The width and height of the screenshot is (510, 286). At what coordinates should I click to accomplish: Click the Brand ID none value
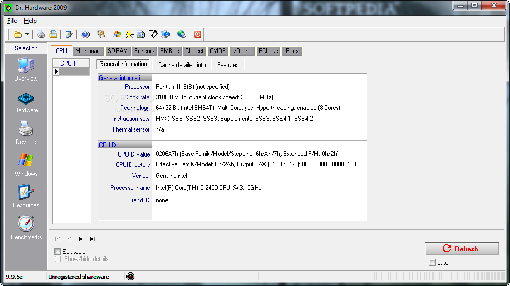click(x=162, y=200)
